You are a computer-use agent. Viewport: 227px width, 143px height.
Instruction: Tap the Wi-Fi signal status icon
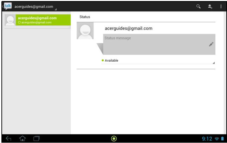point(217,139)
